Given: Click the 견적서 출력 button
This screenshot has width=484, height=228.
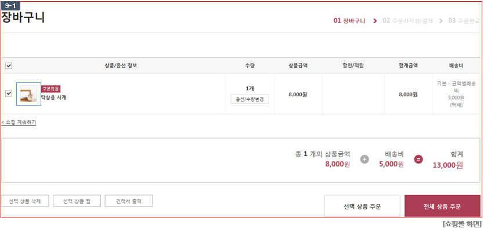Looking at the screenshot, I should [129, 201].
